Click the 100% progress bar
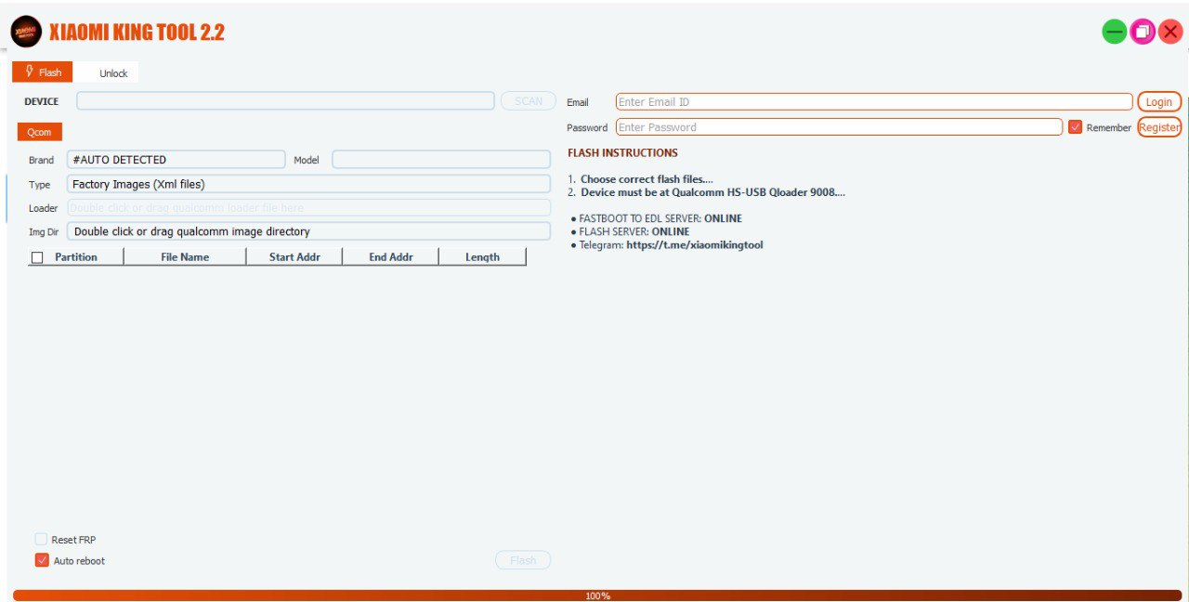The image size is (1189, 602). (597, 595)
